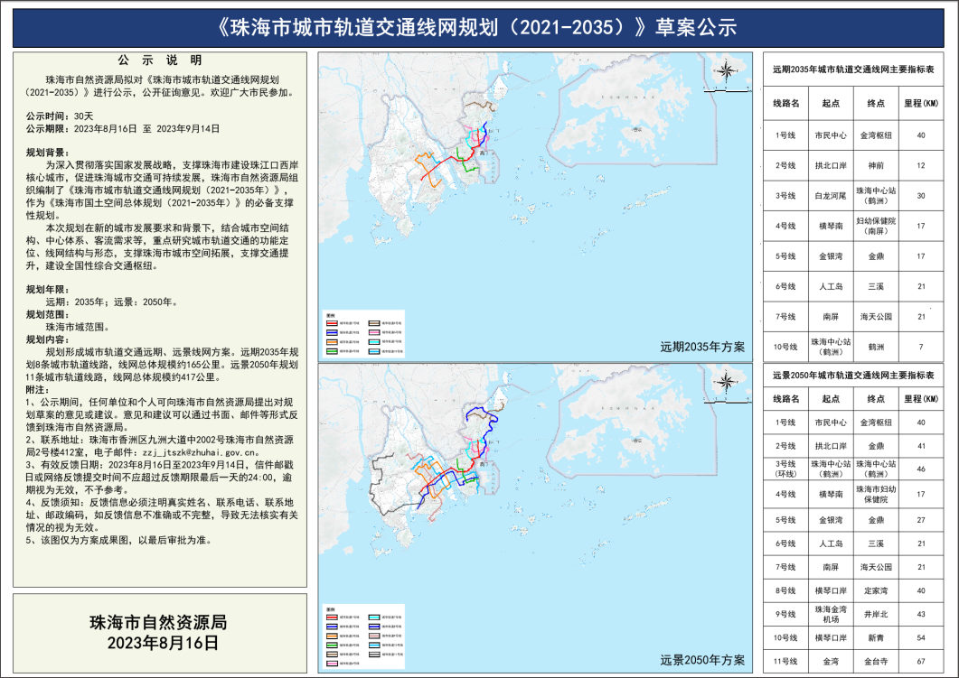Click the 规划范围 heading

coord(48,314)
